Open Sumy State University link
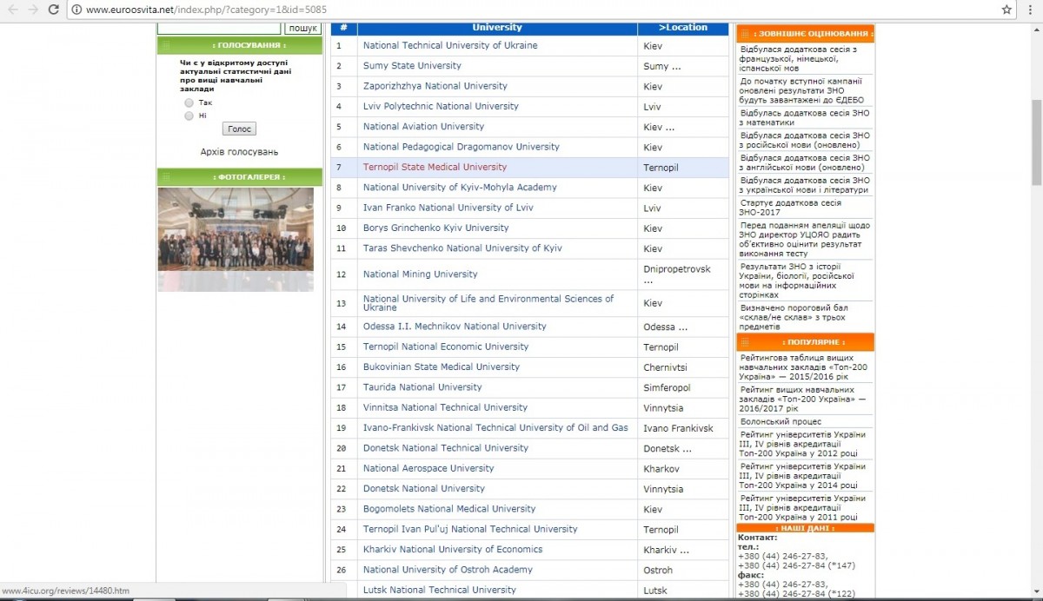 tap(412, 66)
